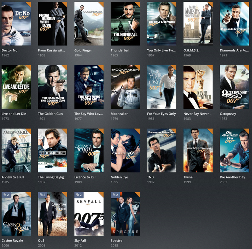Select A View to a Kill poster
This screenshot has height=249, width=252.
click(16, 150)
